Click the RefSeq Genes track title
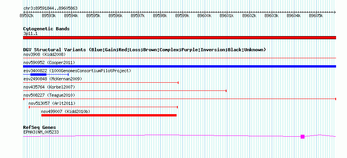 pos(39,127)
